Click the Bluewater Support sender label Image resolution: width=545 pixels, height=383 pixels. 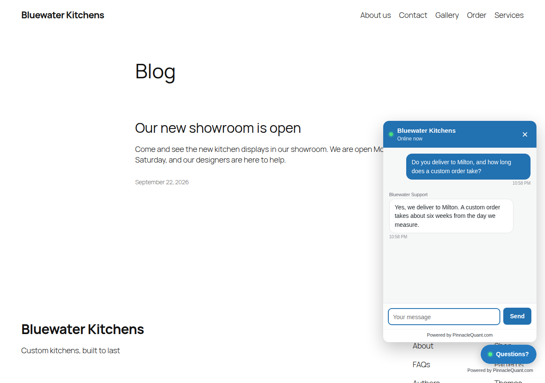(x=408, y=194)
